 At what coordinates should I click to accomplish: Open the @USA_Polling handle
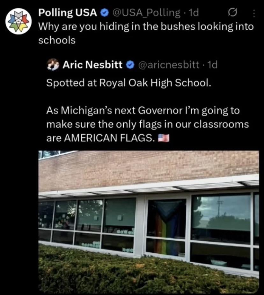pos(146,13)
